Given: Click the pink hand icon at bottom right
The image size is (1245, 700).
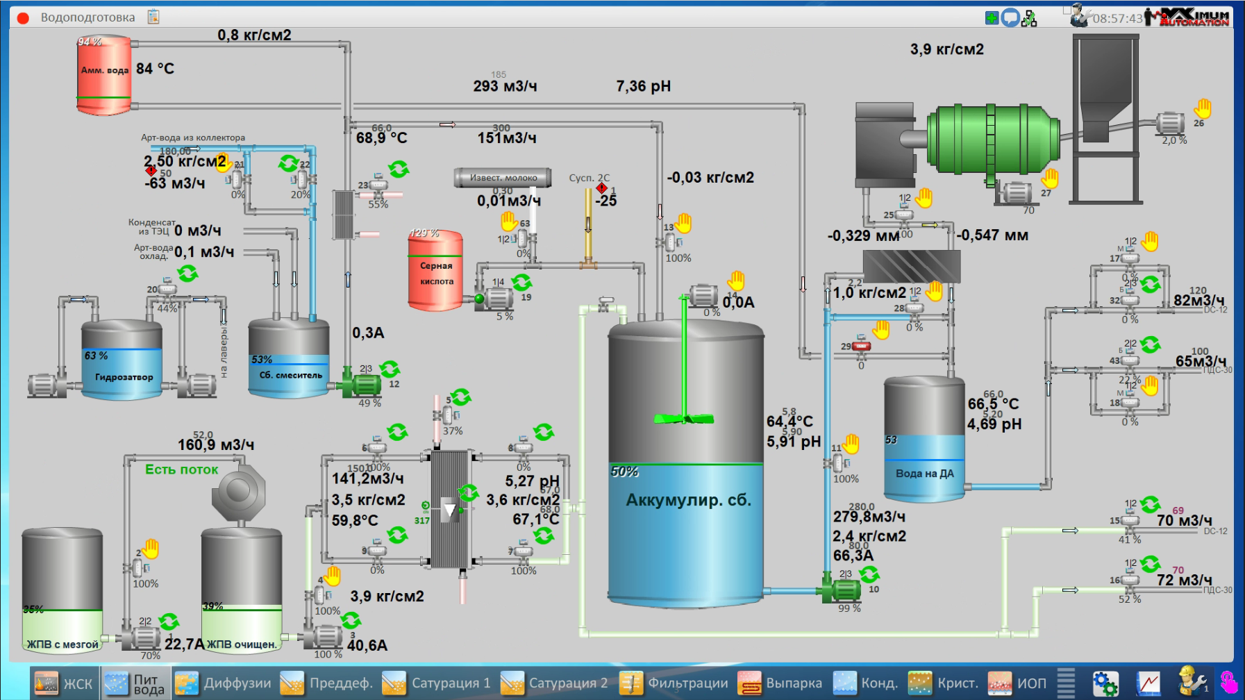Looking at the screenshot, I should [1228, 683].
